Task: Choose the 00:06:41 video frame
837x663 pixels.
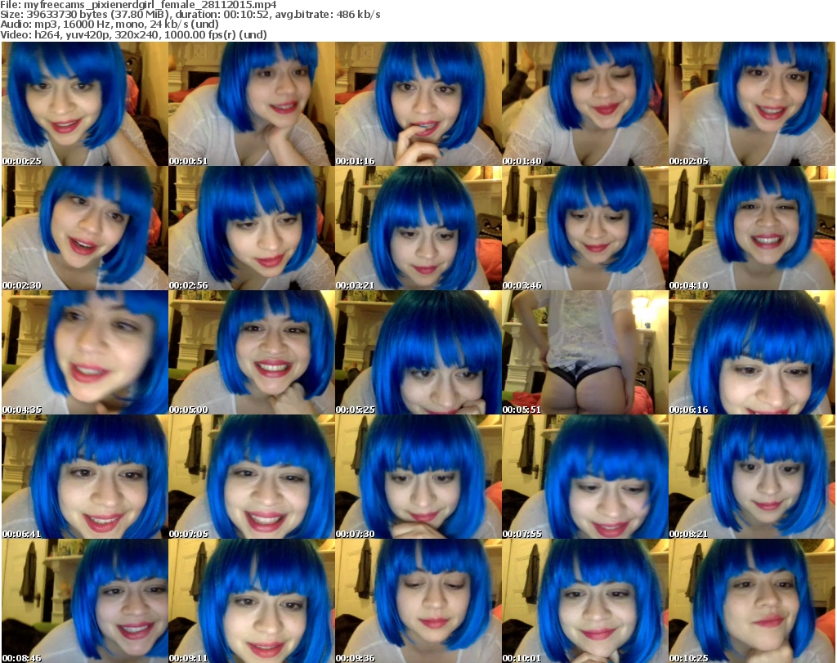Action: click(85, 477)
